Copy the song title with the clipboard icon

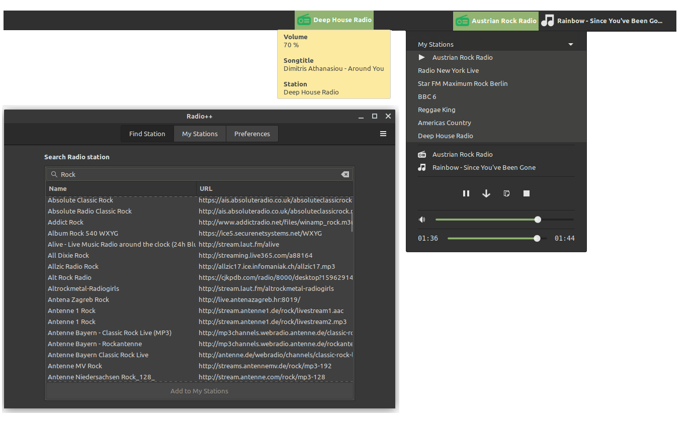(x=506, y=193)
